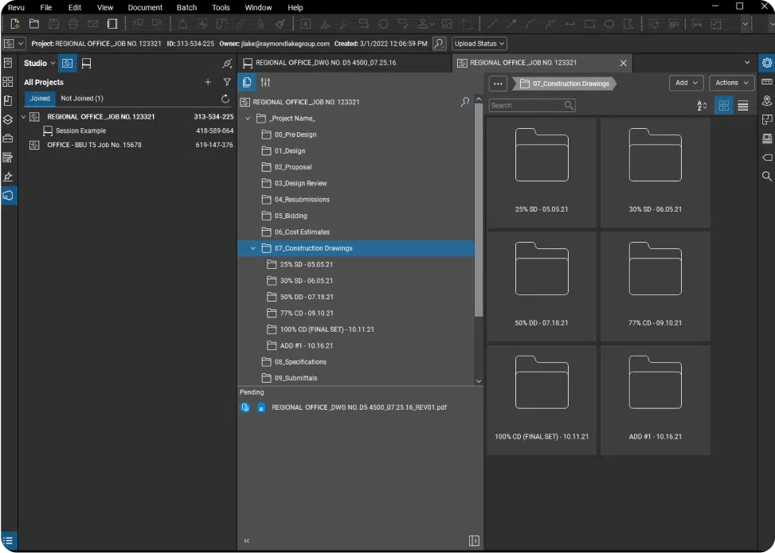Image resolution: width=775 pixels, height=553 pixels.
Task: Refresh the joined projects list
Action: click(225, 99)
